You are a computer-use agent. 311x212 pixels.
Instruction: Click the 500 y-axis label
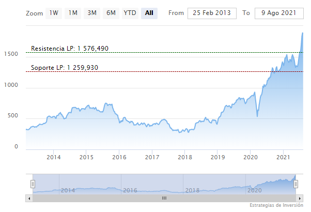click(13, 115)
